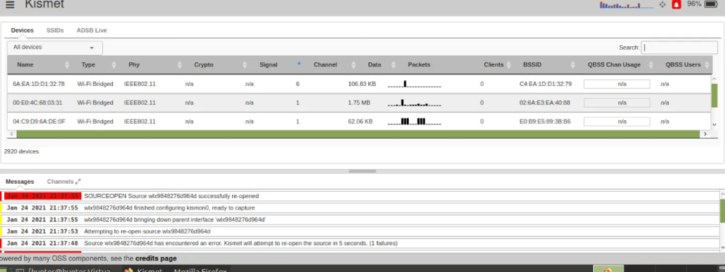This screenshot has height=272, width=725.
Task: Open the red alerts bell icon
Action: 676,4
